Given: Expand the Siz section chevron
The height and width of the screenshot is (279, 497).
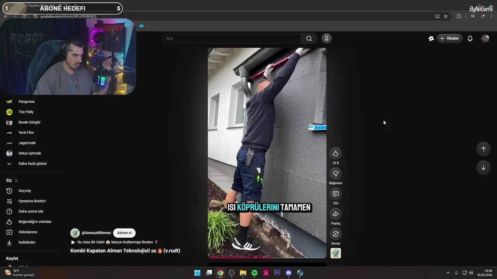Looking at the screenshot, I should coord(16,181).
